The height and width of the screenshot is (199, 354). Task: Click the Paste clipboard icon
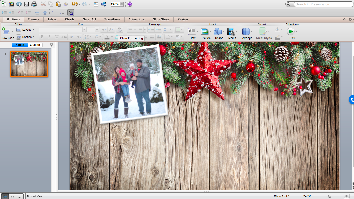coord(58,4)
